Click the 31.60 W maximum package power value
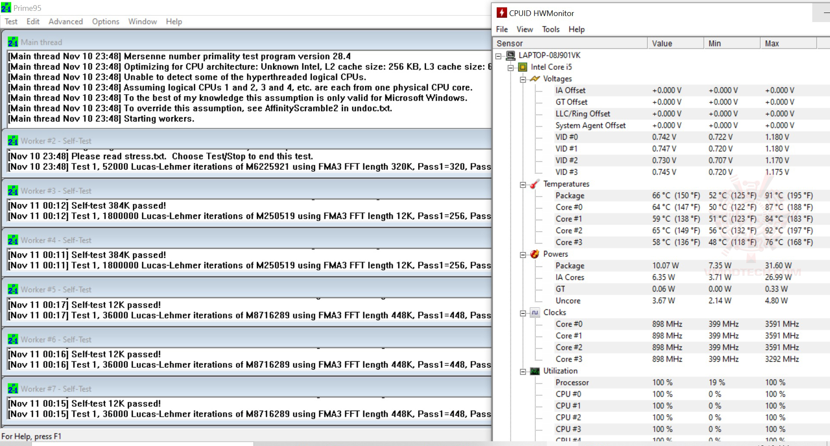 pos(778,266)
